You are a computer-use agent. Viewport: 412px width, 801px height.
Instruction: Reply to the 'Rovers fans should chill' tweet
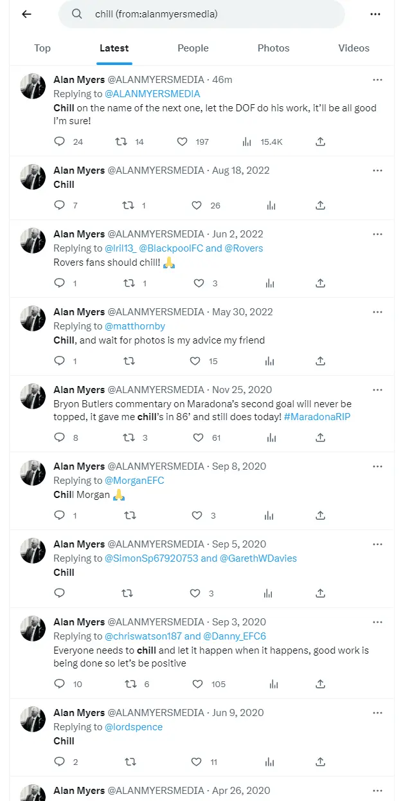pyautogui.click(x=60, y=283)
